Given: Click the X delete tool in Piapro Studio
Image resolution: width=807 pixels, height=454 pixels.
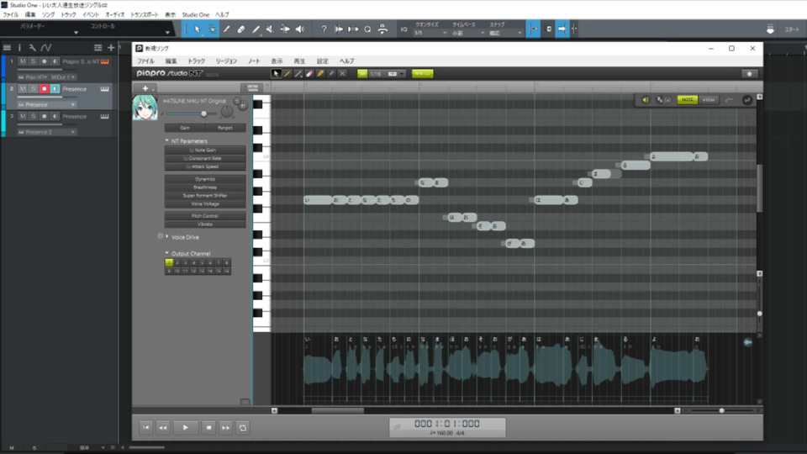Looking at the screenshot, I should pyautogui.click(x=342, y=74).
